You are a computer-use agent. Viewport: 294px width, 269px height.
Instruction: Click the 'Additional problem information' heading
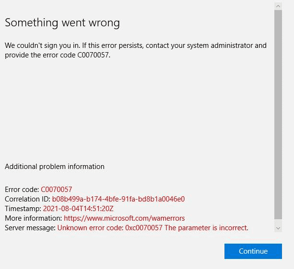coord(54,167)
